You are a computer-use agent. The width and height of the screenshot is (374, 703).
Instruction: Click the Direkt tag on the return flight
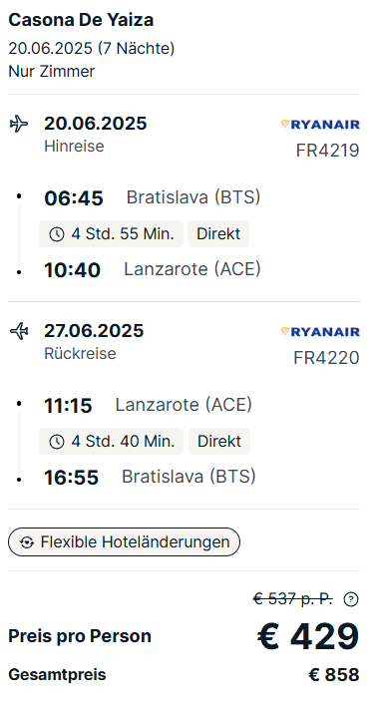(x=219, y=441)
